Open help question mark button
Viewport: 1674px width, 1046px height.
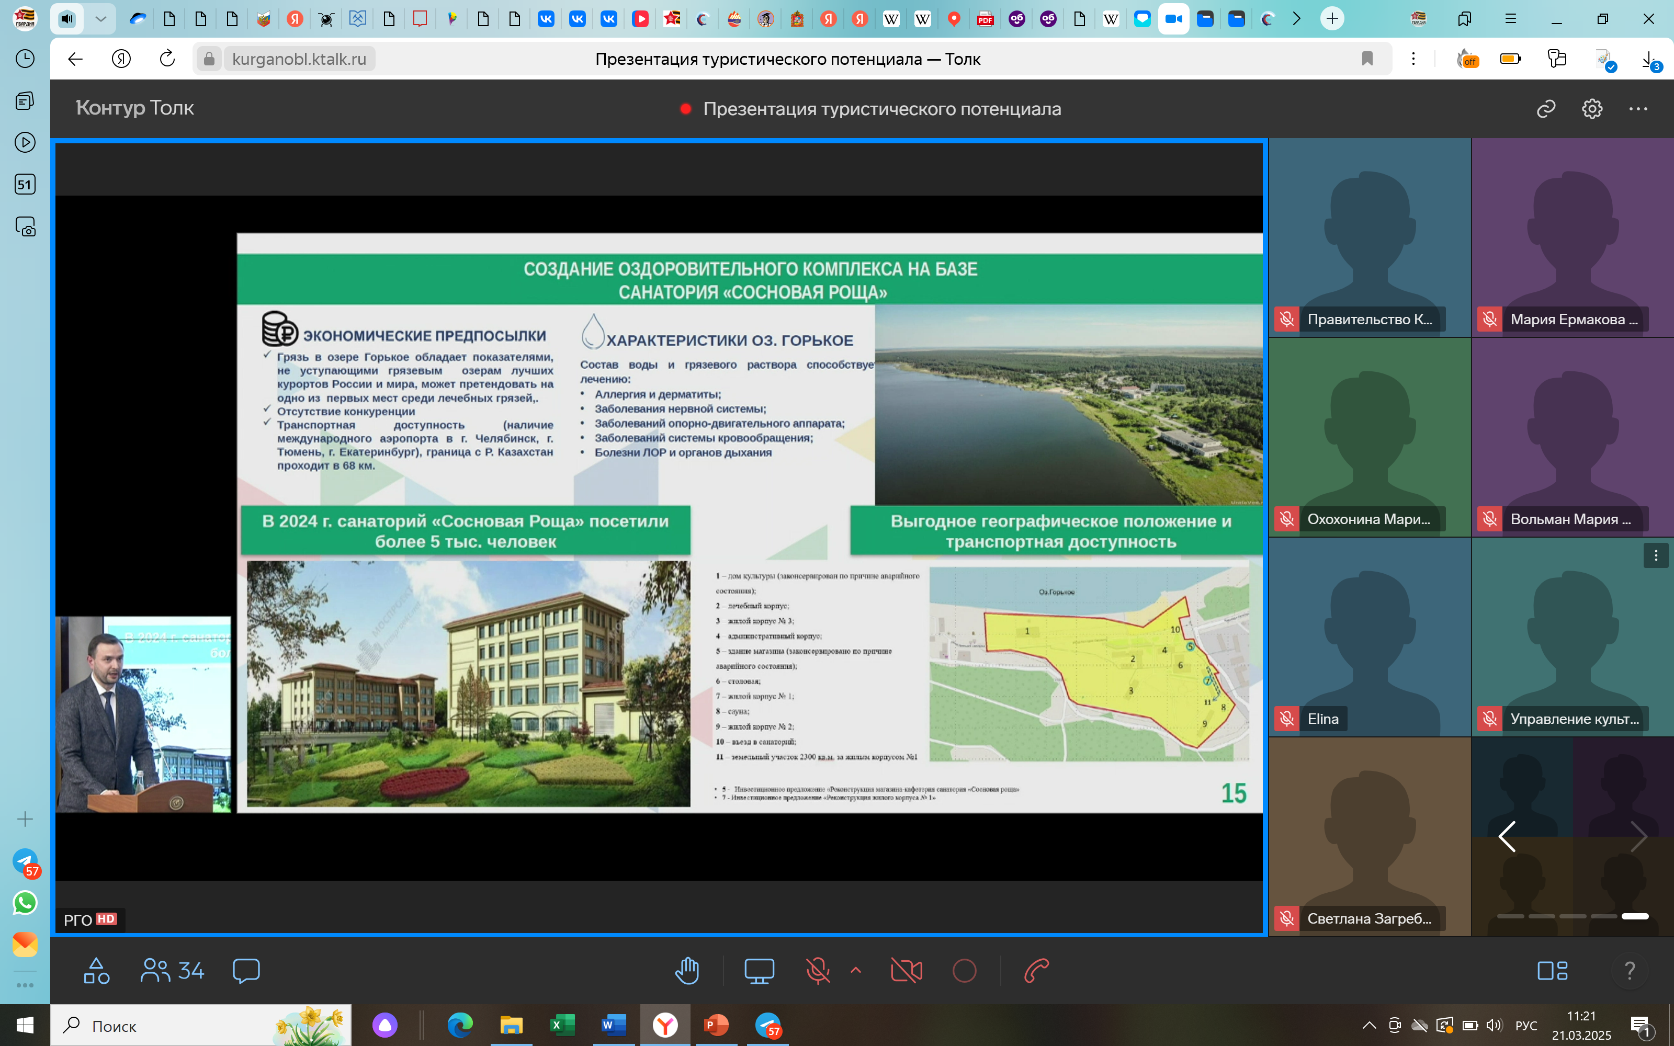(1630, 971)
